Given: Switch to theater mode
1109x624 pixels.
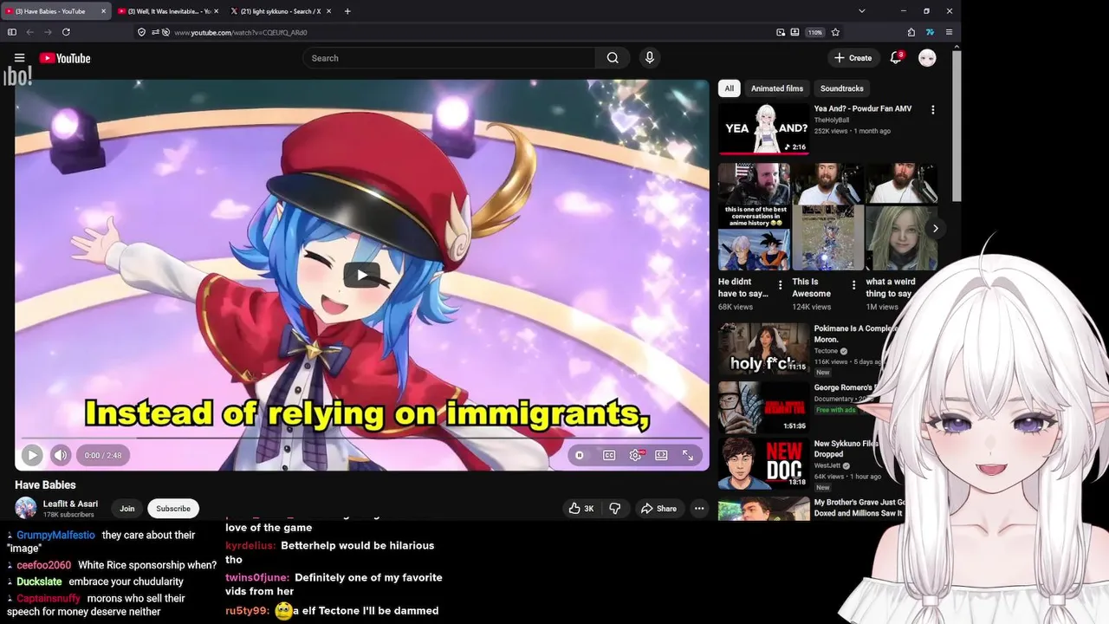Looking at the screenshot, I should tap(661, 455).
